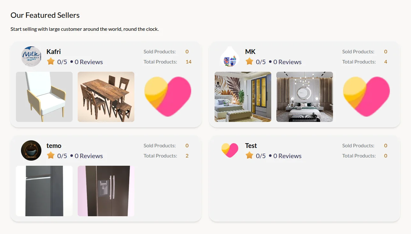Open the chandelier bedroom thumbnail
Screen dimensions: 411x234
(x=305, y=97)
